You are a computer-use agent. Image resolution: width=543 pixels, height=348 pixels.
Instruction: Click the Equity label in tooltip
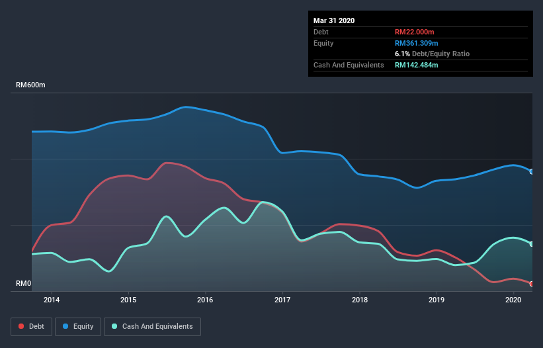[323, 43]
